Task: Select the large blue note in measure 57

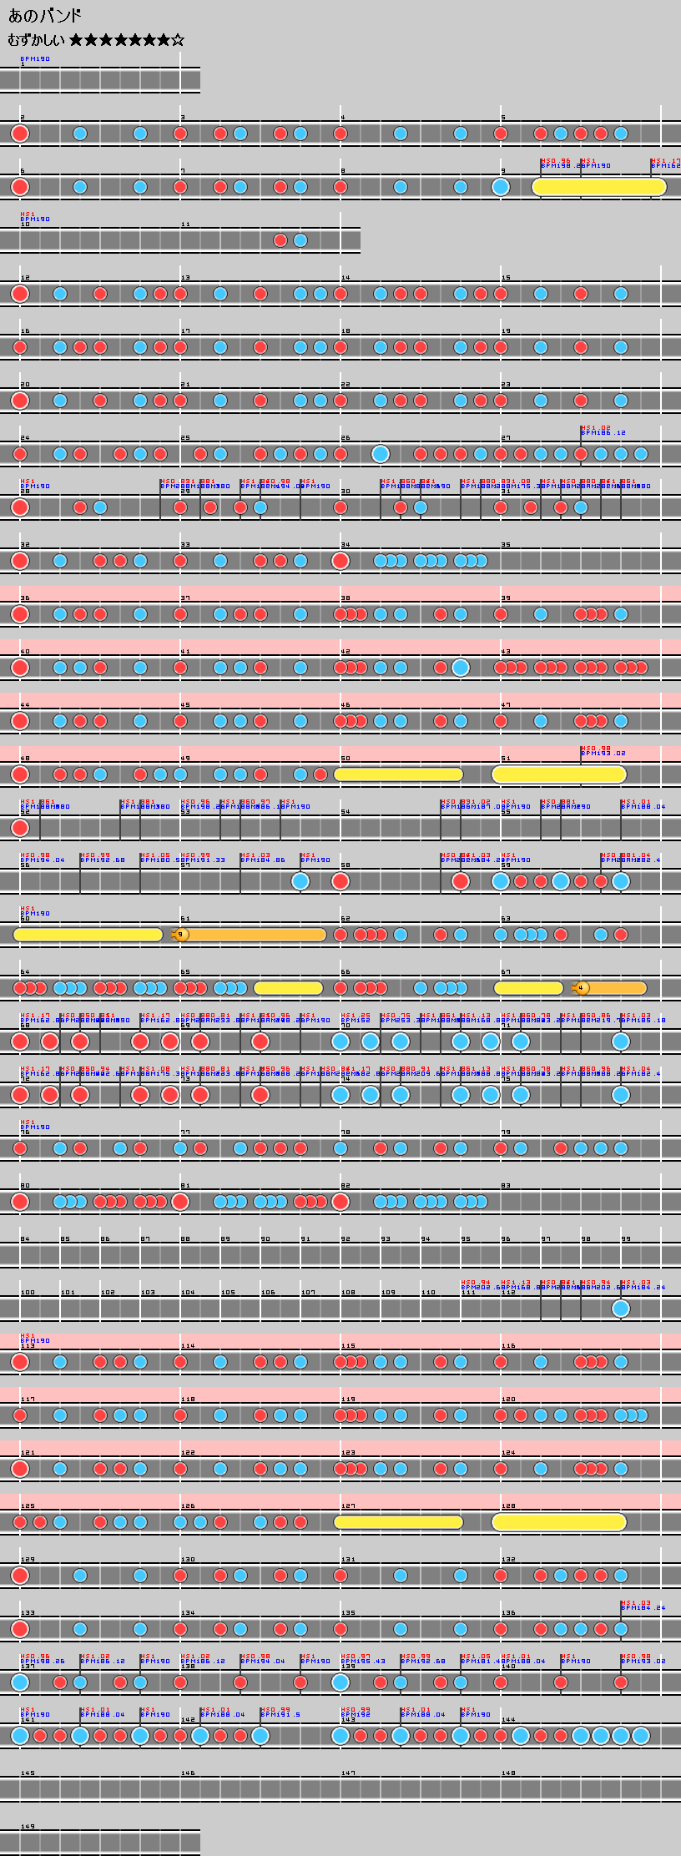Action: 300,881
